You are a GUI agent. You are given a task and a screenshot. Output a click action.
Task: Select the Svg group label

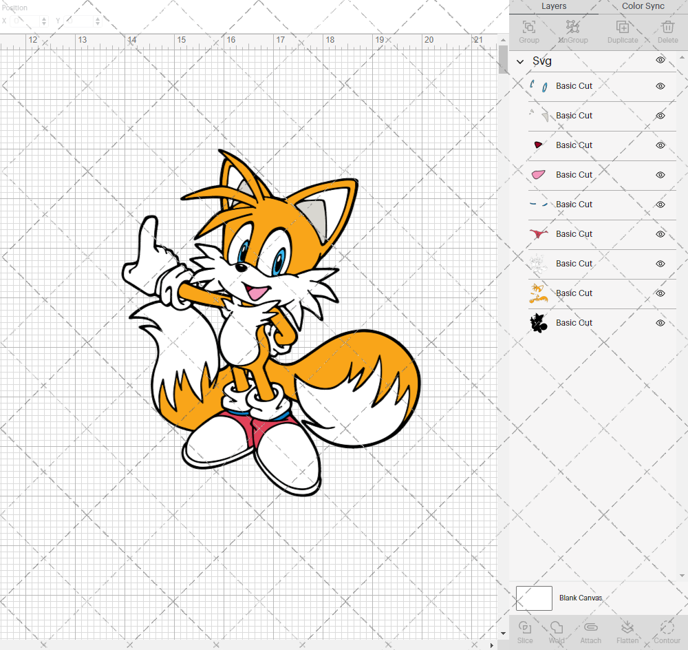tap(542, 61)
